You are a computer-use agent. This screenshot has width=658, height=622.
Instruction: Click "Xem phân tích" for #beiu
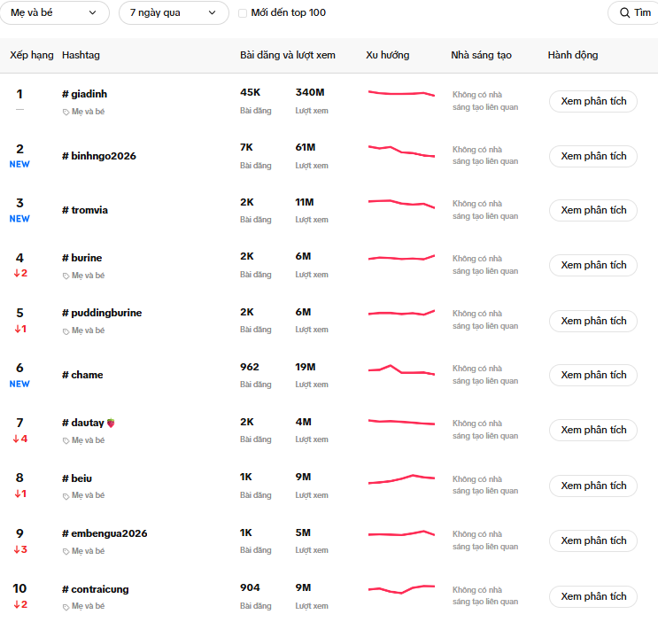pyautogui.click(x=592, y=486)
